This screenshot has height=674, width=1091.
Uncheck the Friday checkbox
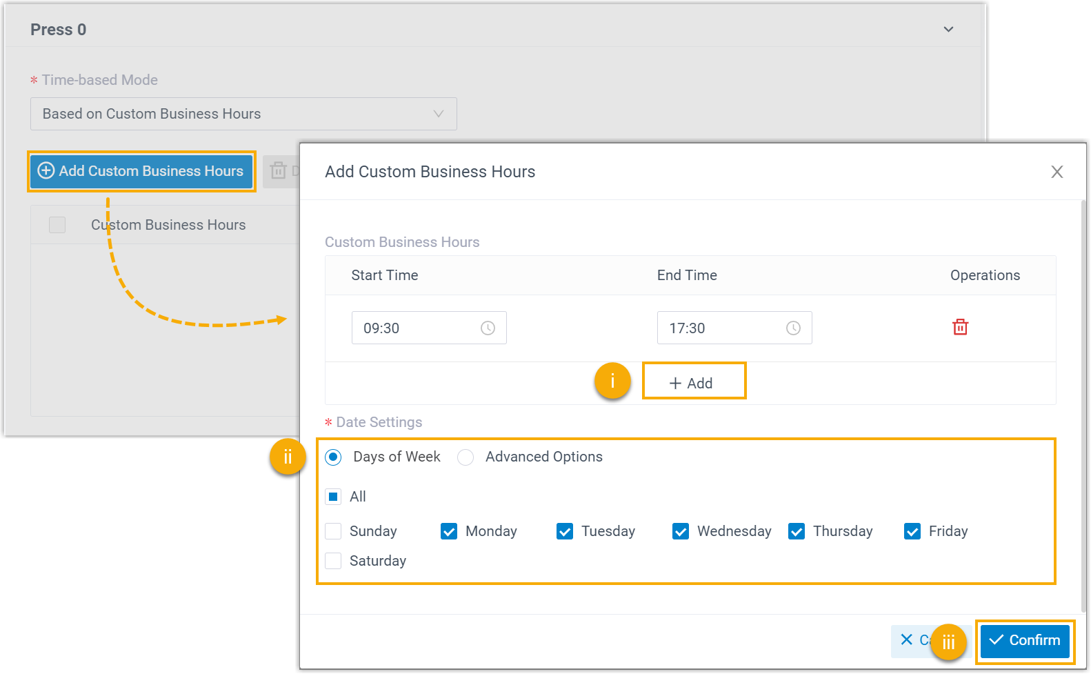click(912, 531)
